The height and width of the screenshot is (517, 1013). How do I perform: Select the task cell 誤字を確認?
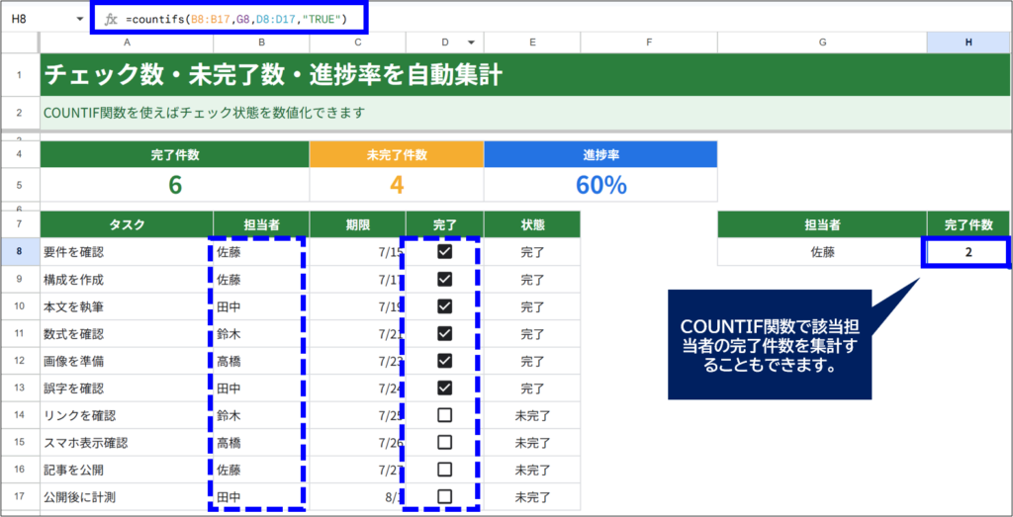coord(127,388)
